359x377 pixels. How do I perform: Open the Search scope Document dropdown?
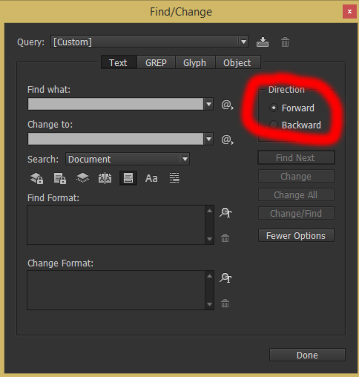point(128,159)
